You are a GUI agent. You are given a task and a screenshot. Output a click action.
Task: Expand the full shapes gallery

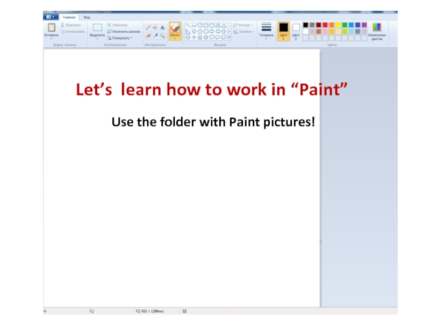click(230, 37)
